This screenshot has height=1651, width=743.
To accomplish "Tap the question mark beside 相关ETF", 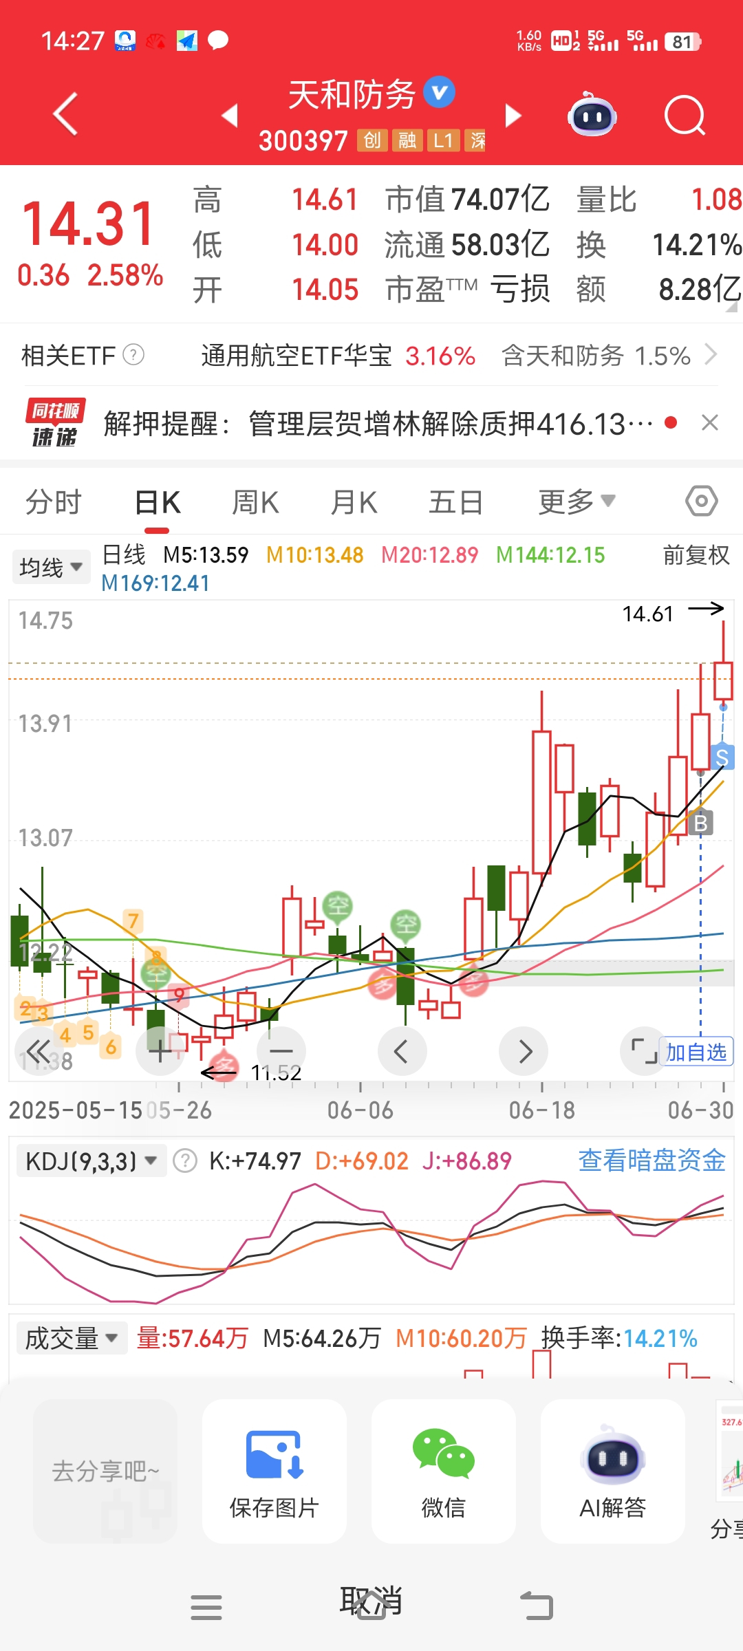I will tap(133, 355).
